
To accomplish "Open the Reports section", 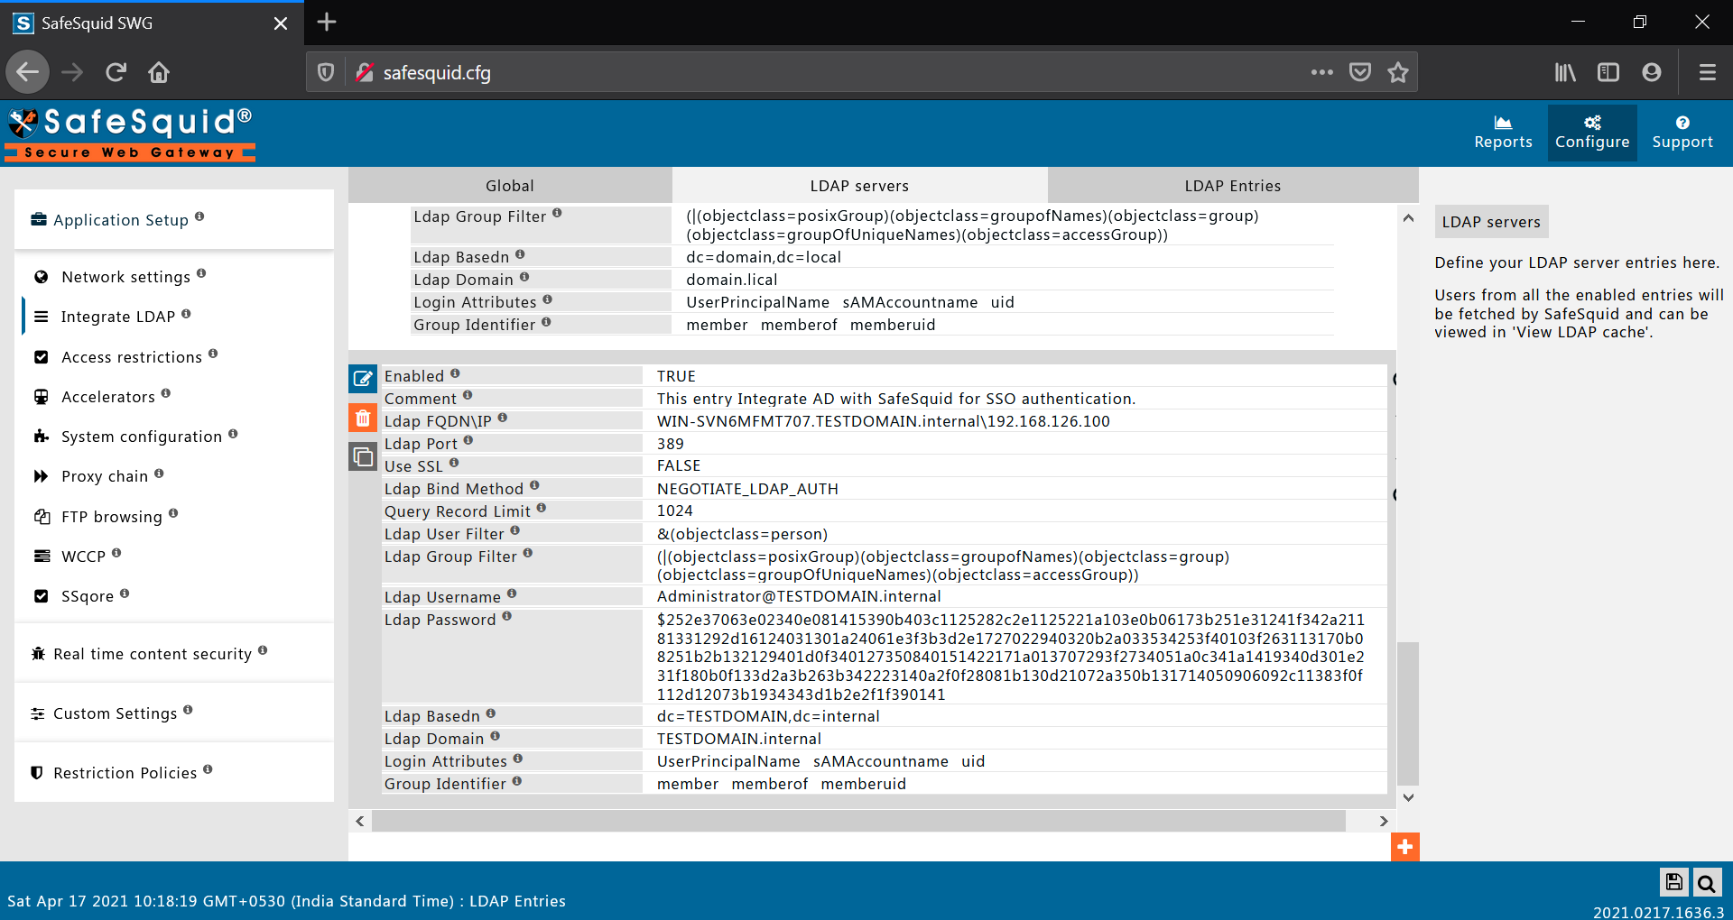I will click(x=1503, y=133).
